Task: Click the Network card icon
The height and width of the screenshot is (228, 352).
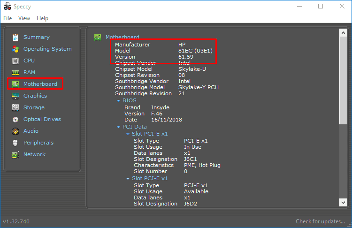Action: pyautogui.click(x=15, y=155)
